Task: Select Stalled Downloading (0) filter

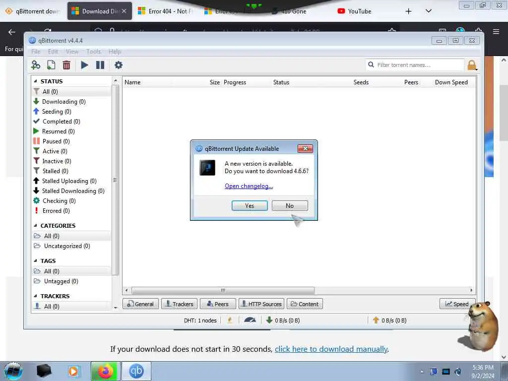Action: tap(73, 191)
